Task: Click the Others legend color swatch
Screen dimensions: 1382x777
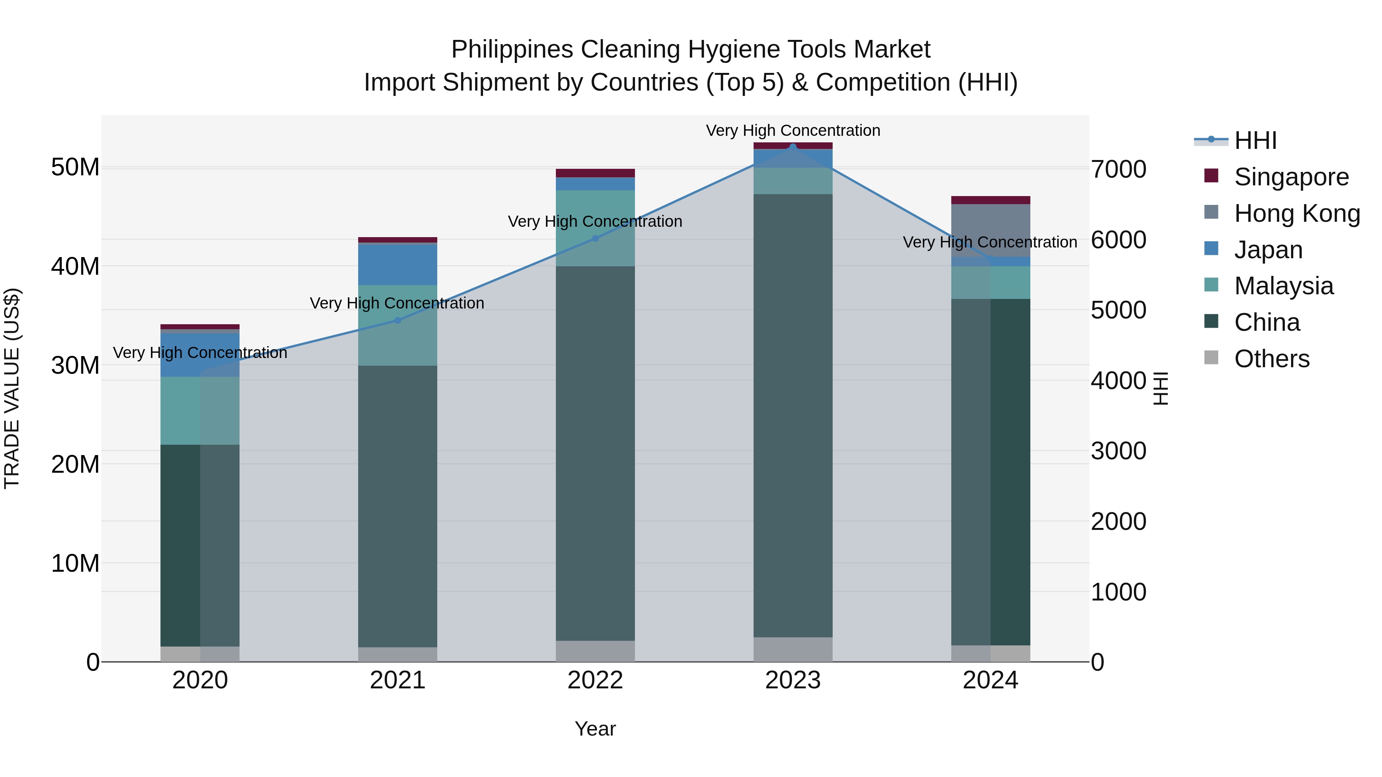Action: [x=1212, y=358]
